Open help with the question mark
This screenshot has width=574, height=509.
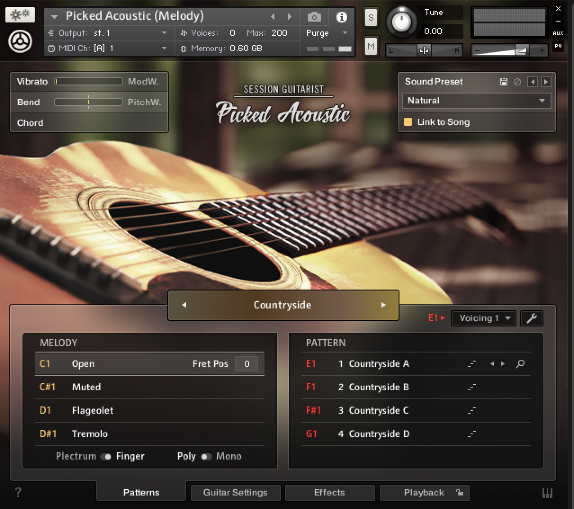coord(18,493)
